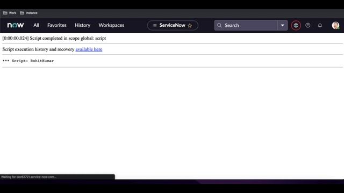Open the user profile avatar
The height and width of the screenshot is (193, 344).
[335, 25]
